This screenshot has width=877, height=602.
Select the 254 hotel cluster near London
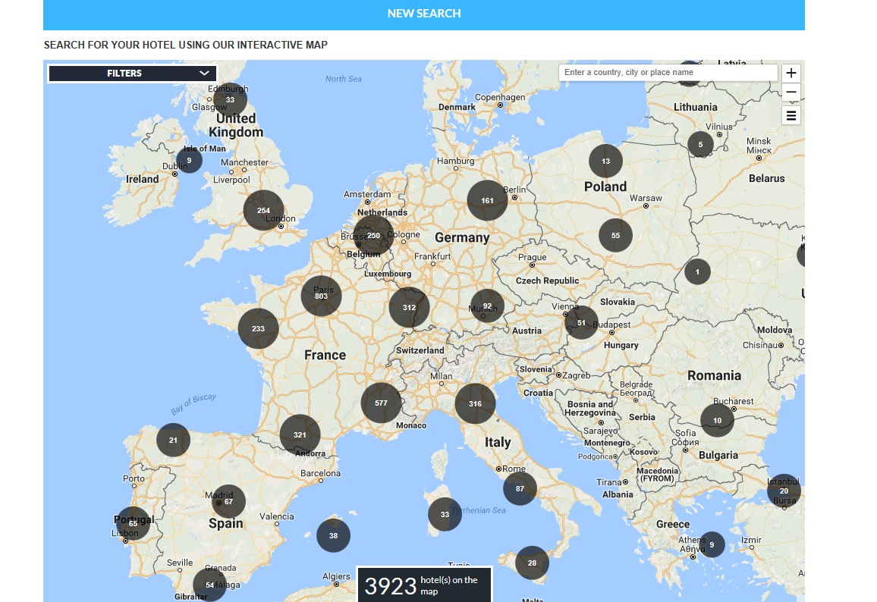pos(263,210)
